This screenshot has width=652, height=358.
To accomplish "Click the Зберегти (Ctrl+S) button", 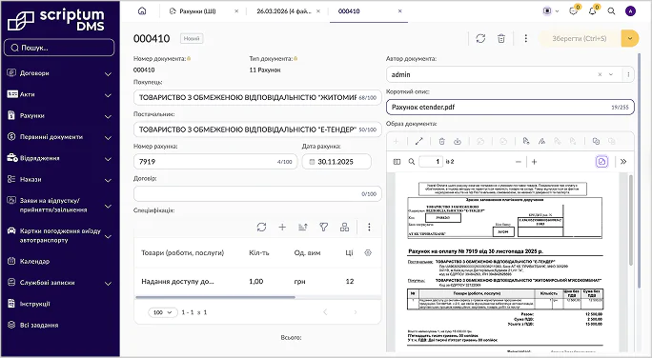I will pyautogui.click(x=580, y=39).
